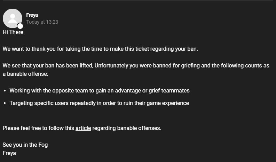Click 'Please feel free to follow this' text
The width and height of the screenshot is (276, 162).
[38, 128]
